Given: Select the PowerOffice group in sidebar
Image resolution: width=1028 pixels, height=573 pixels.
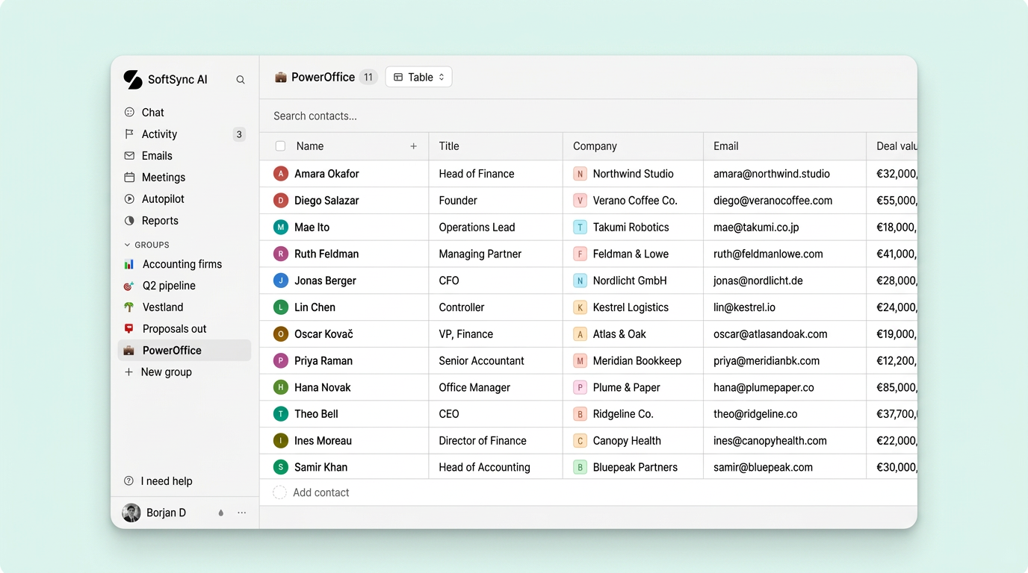Looking at the screenshot, I should point(185,351).
